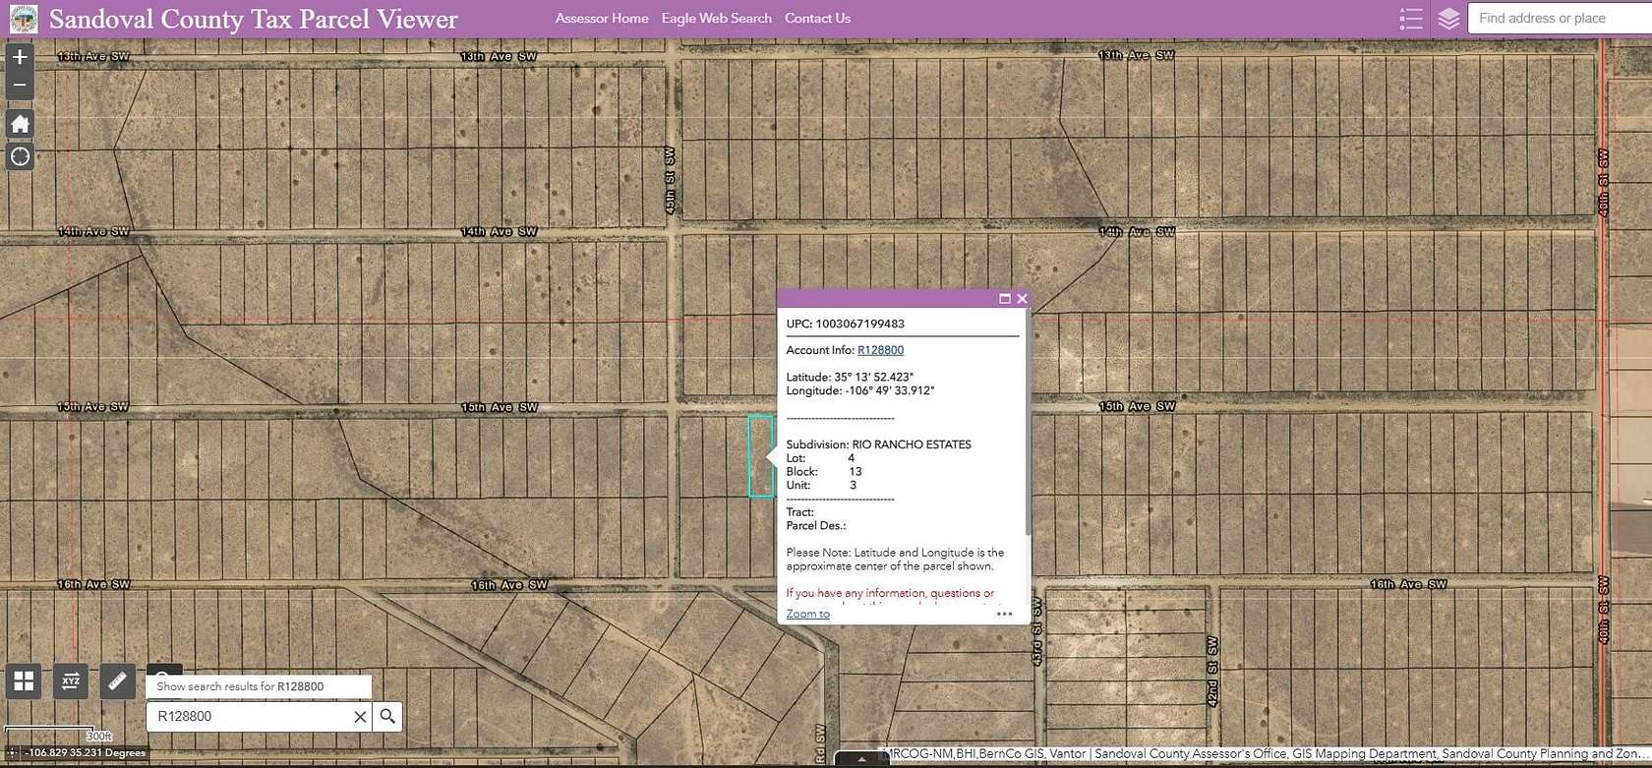Select the suggestion 'Show search results for R128800'
The width and height of the screenshot is (1652, 768).
(x=259, y=686)
